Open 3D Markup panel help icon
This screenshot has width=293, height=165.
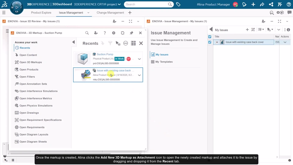pos(105,33)
